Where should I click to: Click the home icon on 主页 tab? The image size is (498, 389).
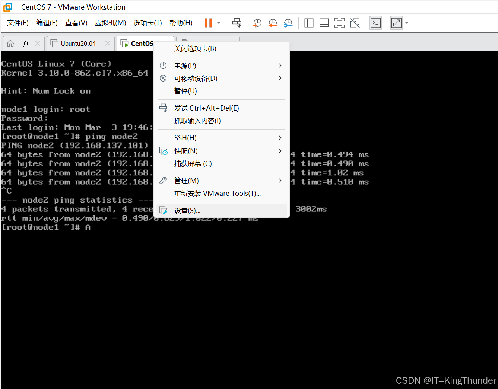point(10,44)
